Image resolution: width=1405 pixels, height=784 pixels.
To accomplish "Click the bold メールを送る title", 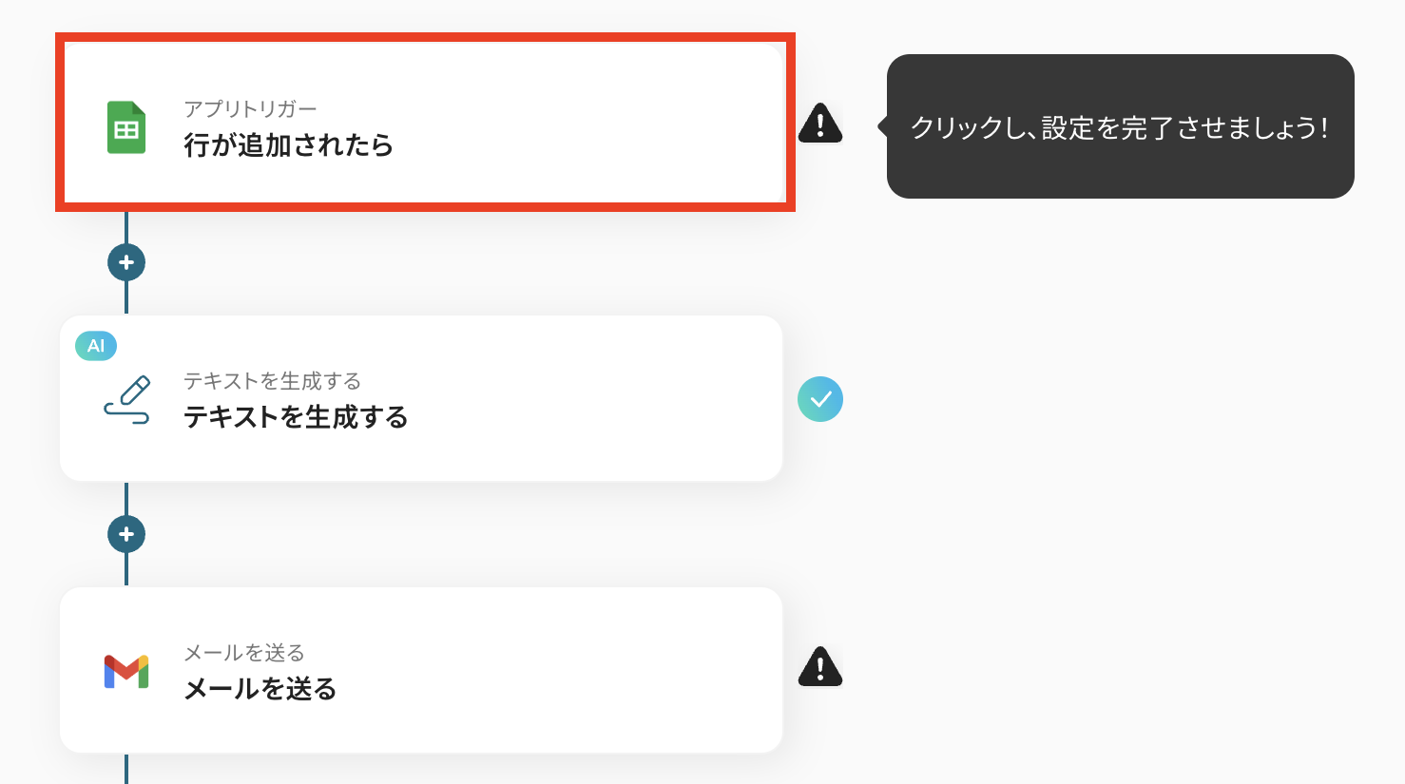I will [x=260, y=689].
